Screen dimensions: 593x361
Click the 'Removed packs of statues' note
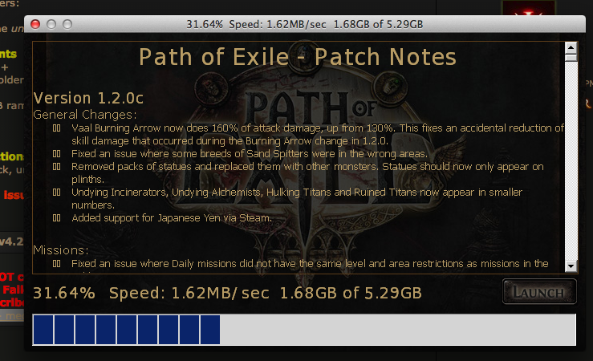point(307,172)
